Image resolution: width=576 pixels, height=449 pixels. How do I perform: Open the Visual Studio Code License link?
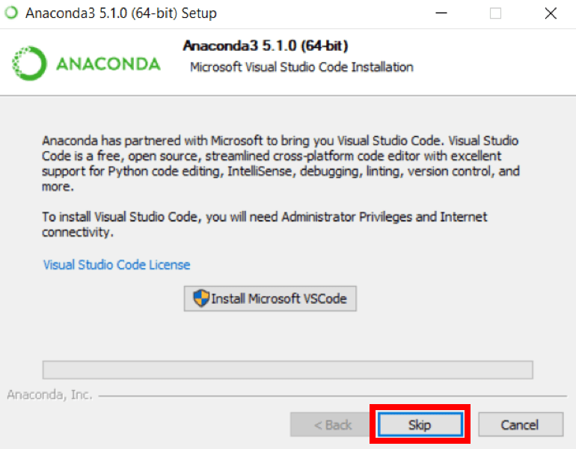pos(117,265)
